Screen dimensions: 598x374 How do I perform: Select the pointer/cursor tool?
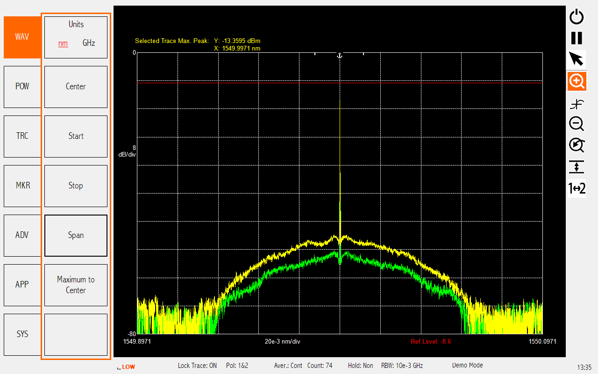[x=577, y=59]
